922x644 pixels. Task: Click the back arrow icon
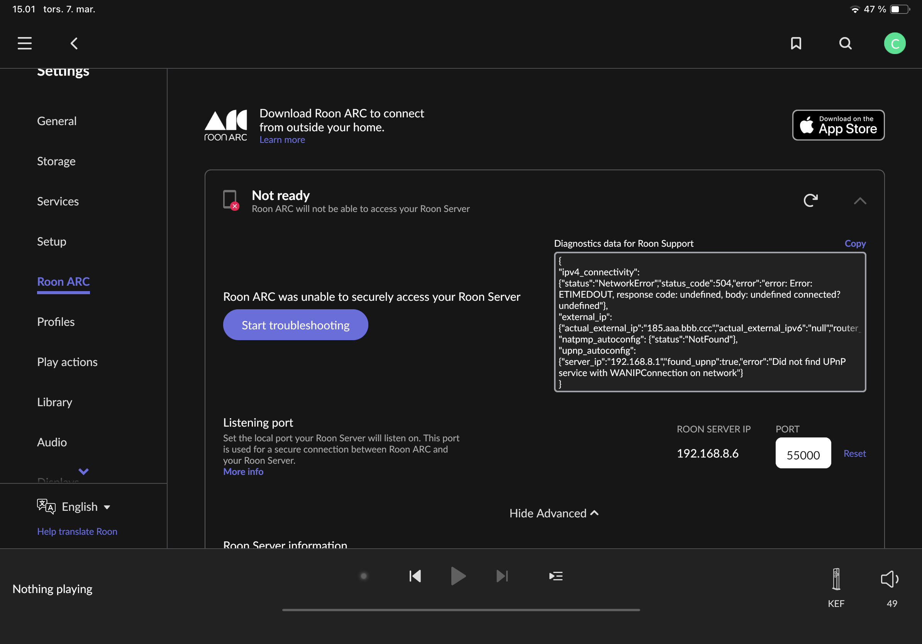click(x=74, y=43)
